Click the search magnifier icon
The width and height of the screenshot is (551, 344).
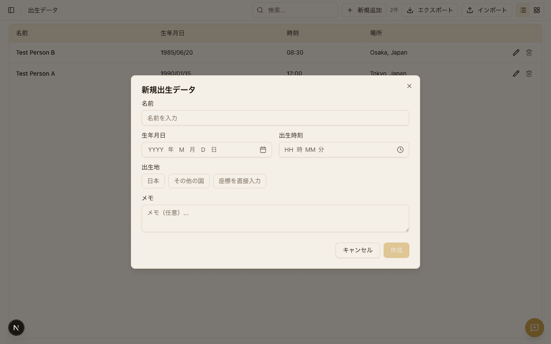point(260,10)
